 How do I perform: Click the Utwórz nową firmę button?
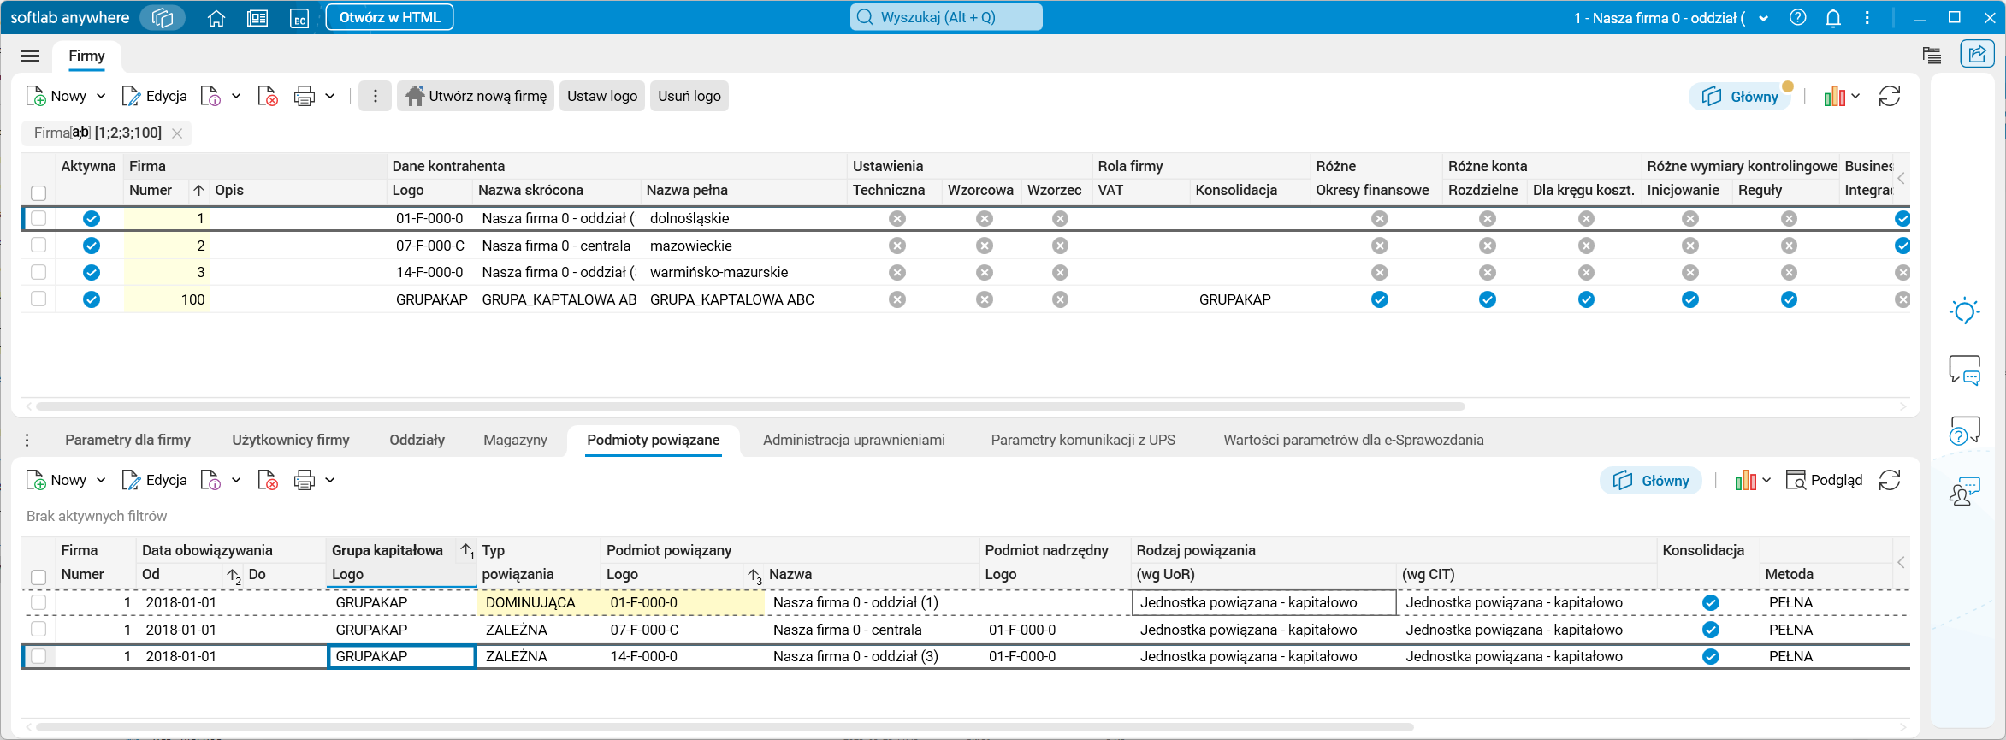[476, 97]
